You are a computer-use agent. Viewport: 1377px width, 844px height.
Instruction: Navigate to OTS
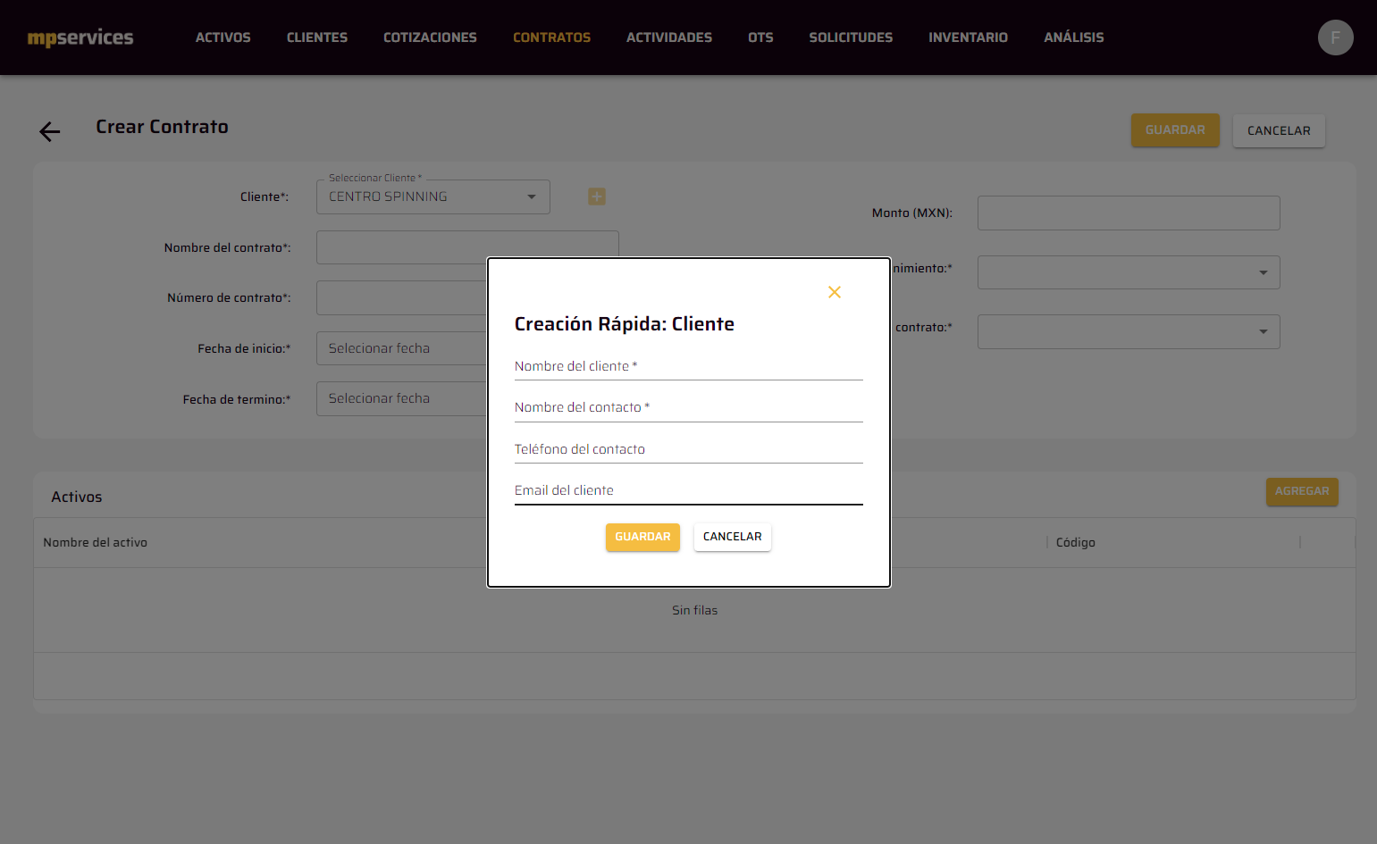[x=760, y=38]
